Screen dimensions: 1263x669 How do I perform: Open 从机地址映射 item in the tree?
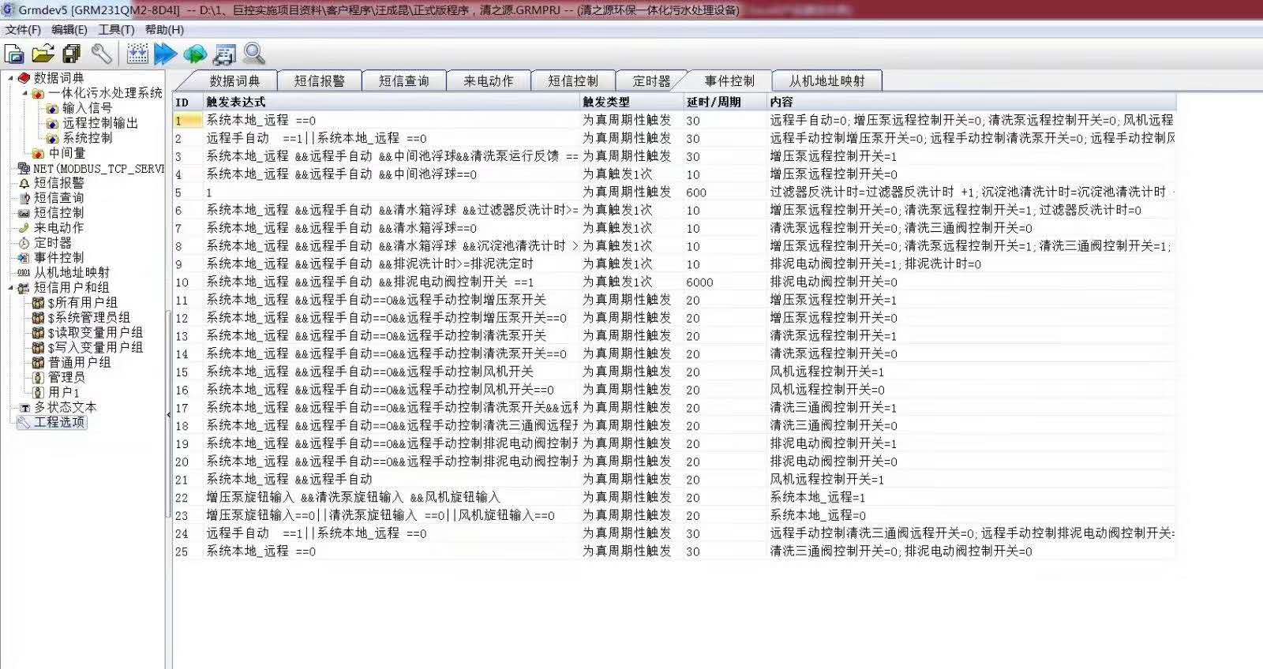click(x=71, y=273)
